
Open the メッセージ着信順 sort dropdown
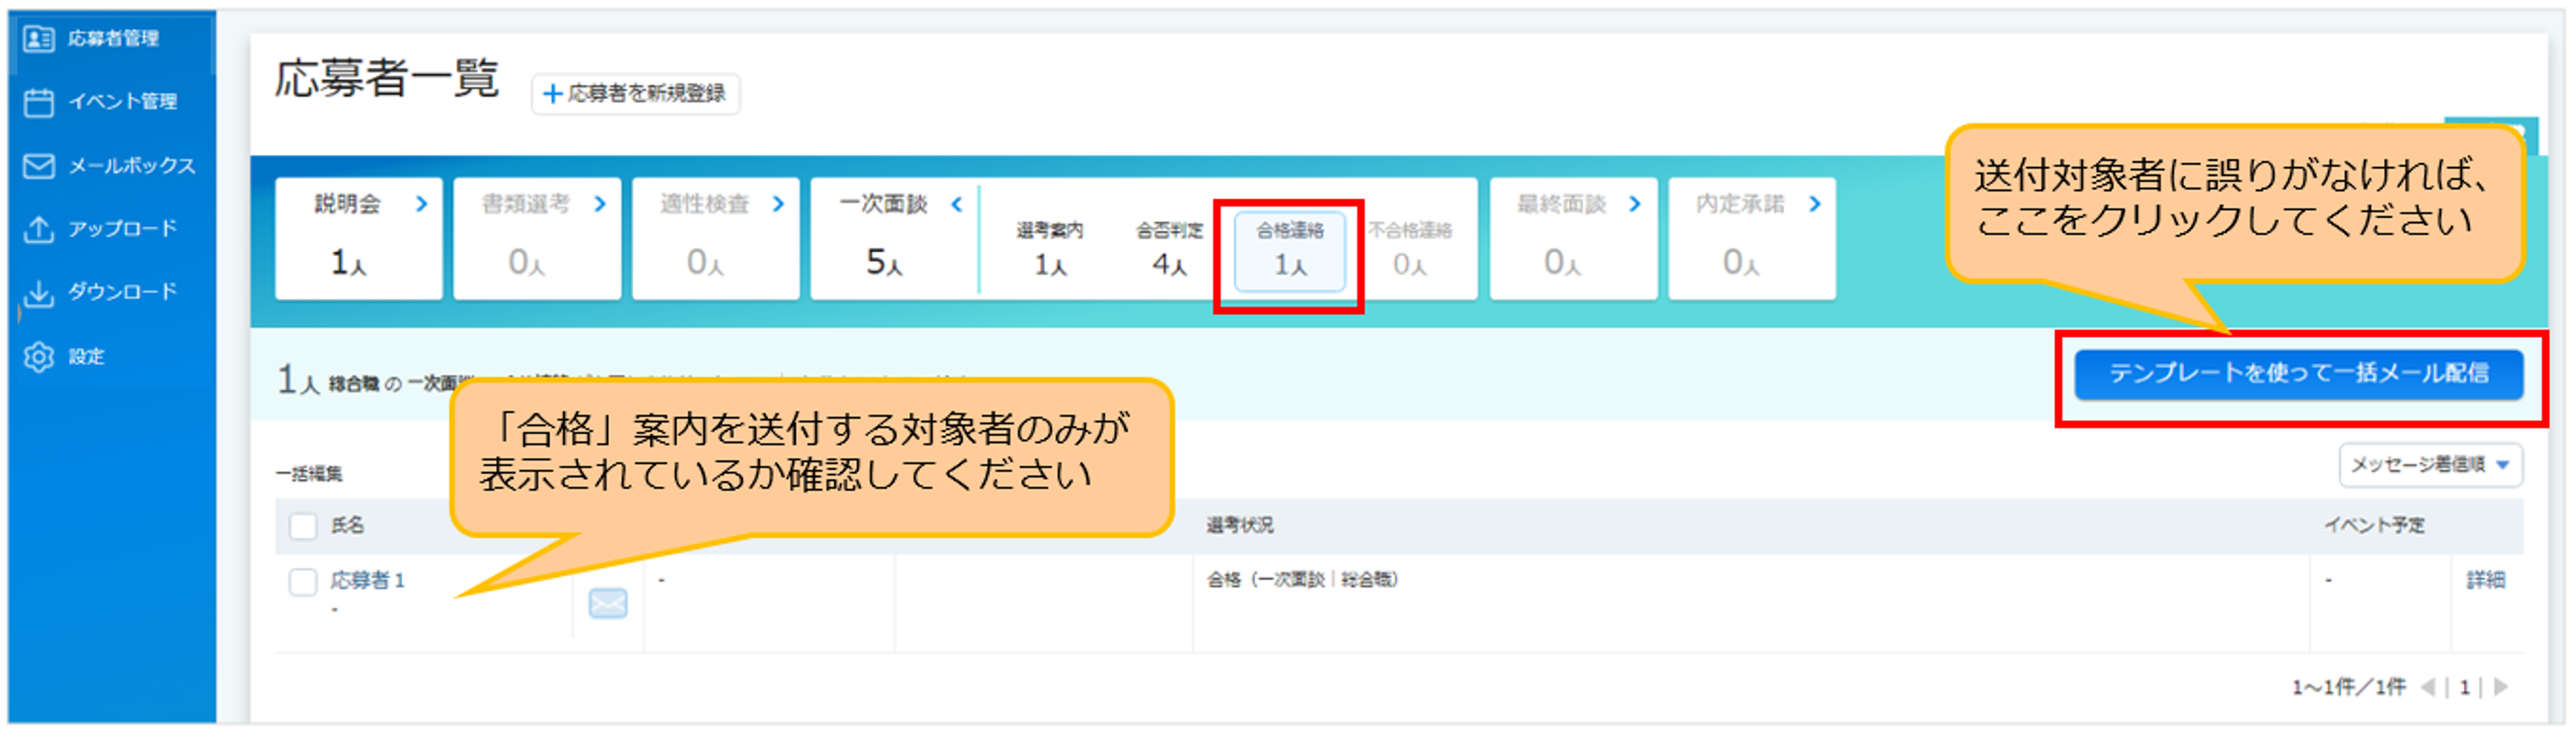coord(2430,466)
